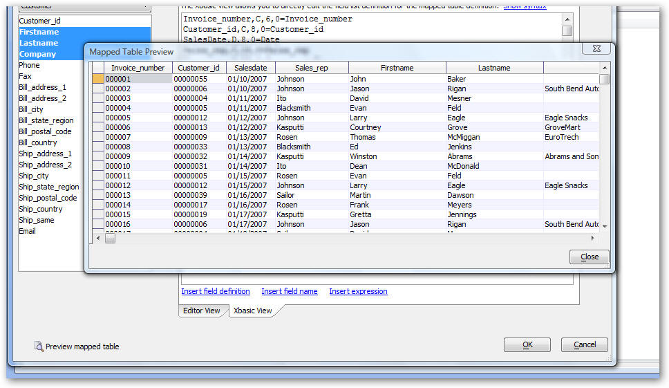Click the 01/16/2007 salesdate for invoice 000014

251,205
